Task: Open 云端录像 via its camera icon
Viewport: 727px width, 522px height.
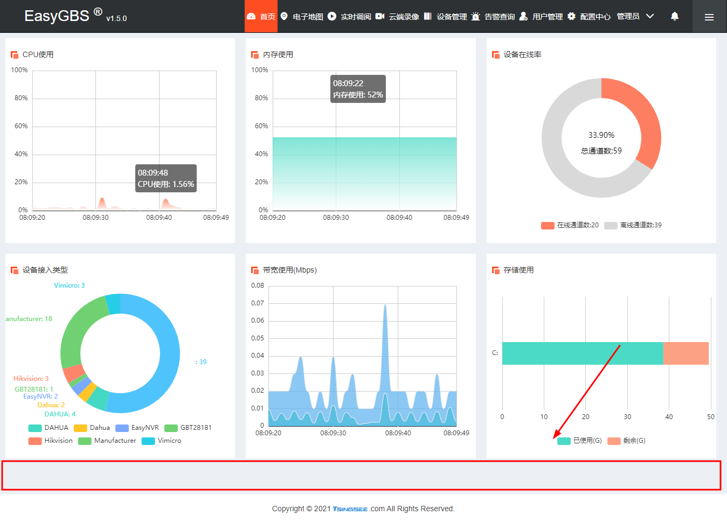Action: tap(380, 16)
